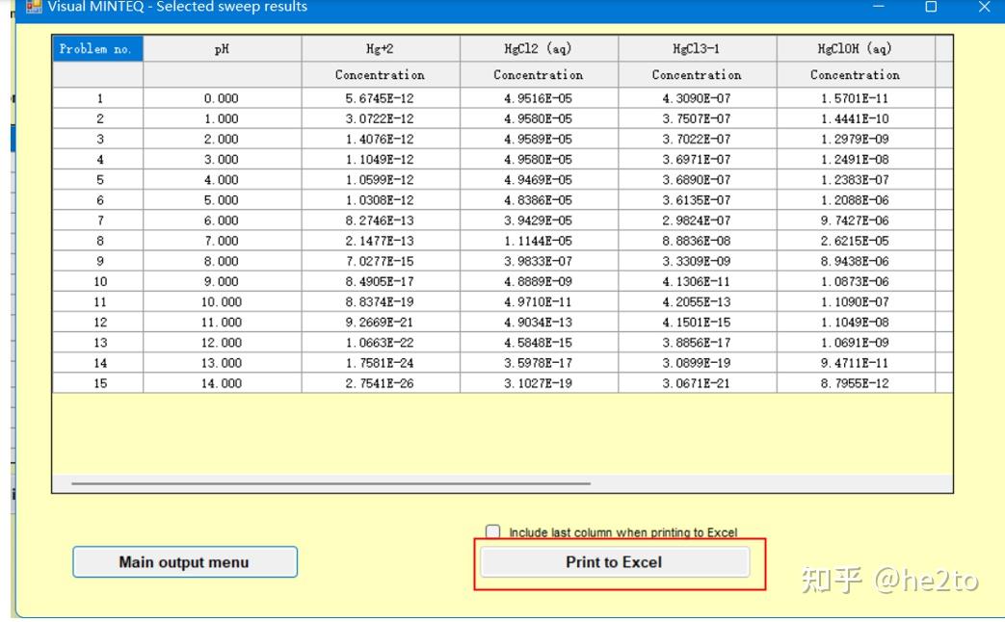Close the Selected sweep results window
The image size is (1005, 622).
tap(985, 7)
